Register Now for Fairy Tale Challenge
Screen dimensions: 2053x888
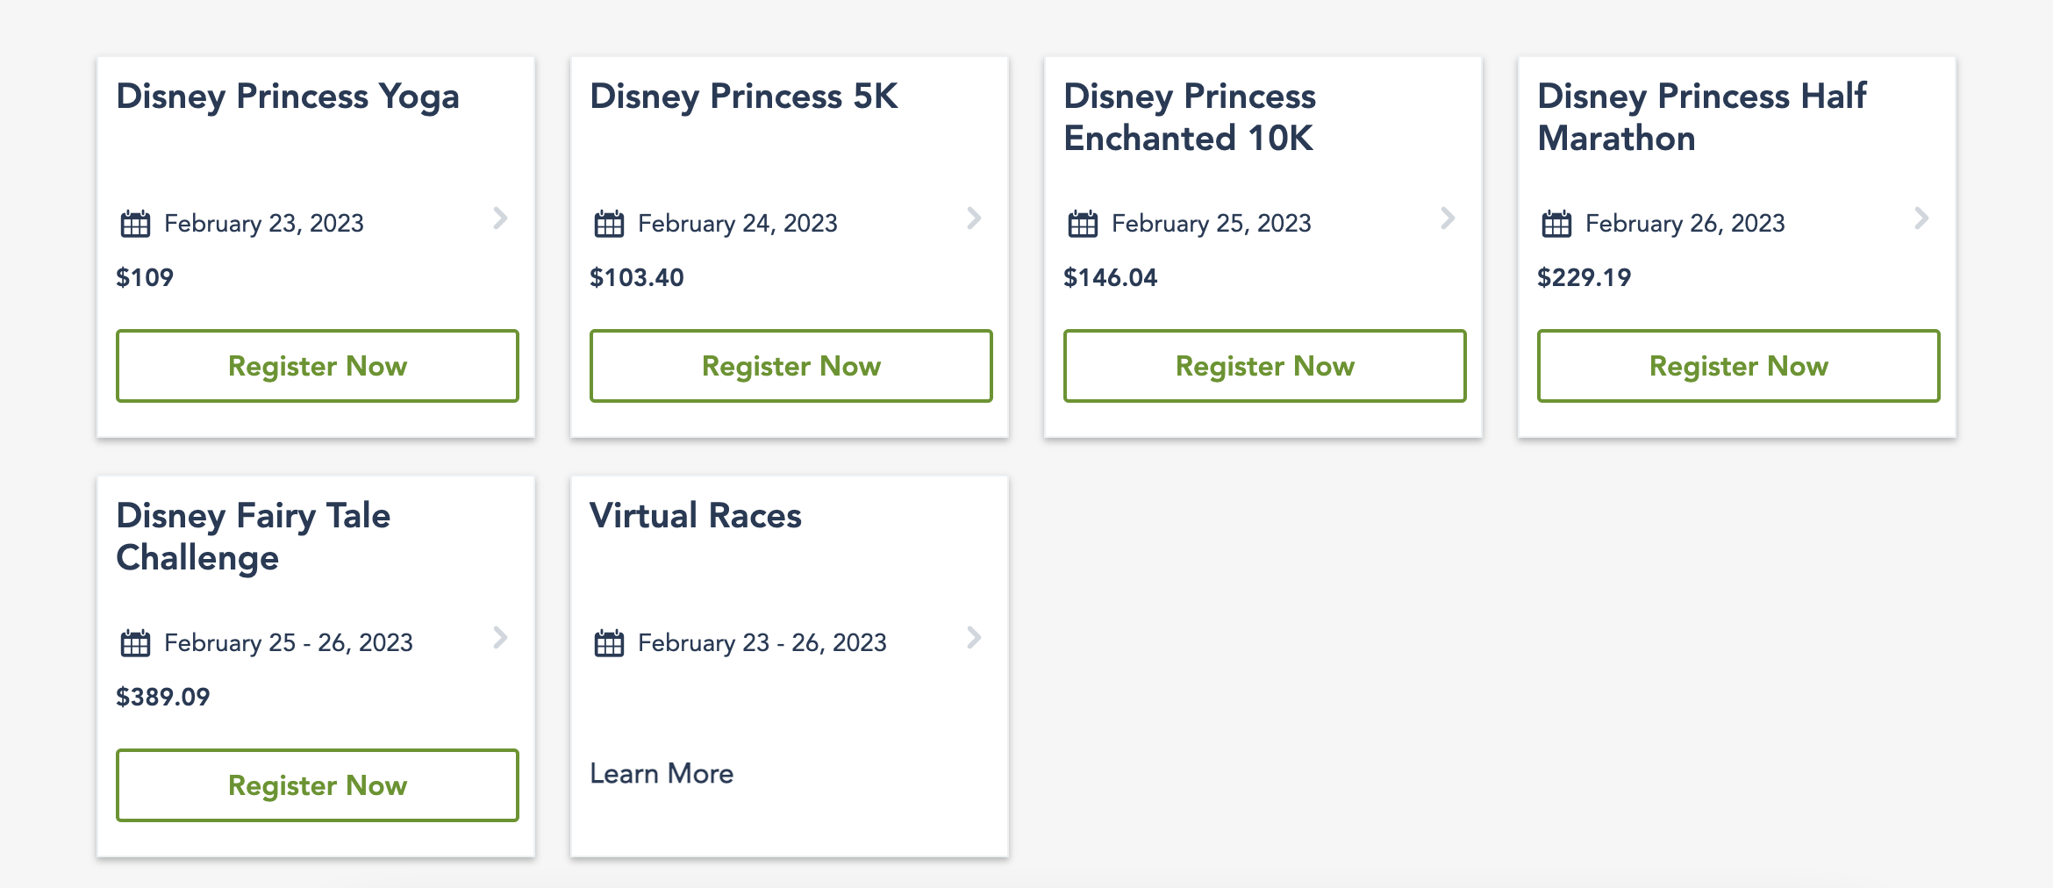[x=318, y=785]
